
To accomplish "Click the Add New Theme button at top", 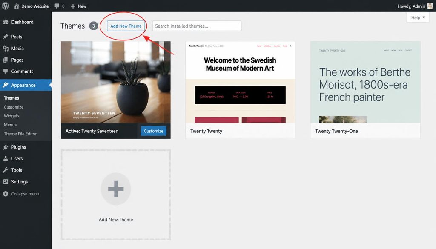I will click(x=126, y=26).
